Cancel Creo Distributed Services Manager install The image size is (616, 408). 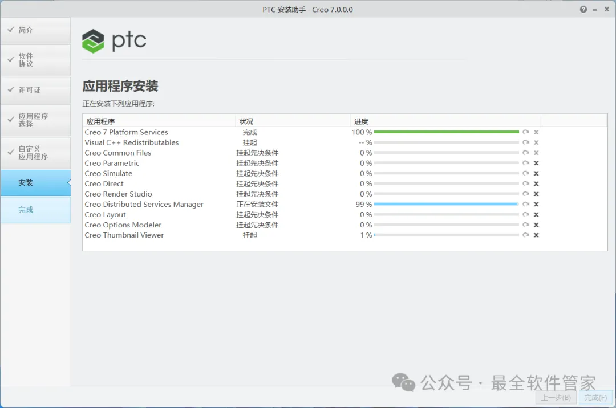pos(536,204)
